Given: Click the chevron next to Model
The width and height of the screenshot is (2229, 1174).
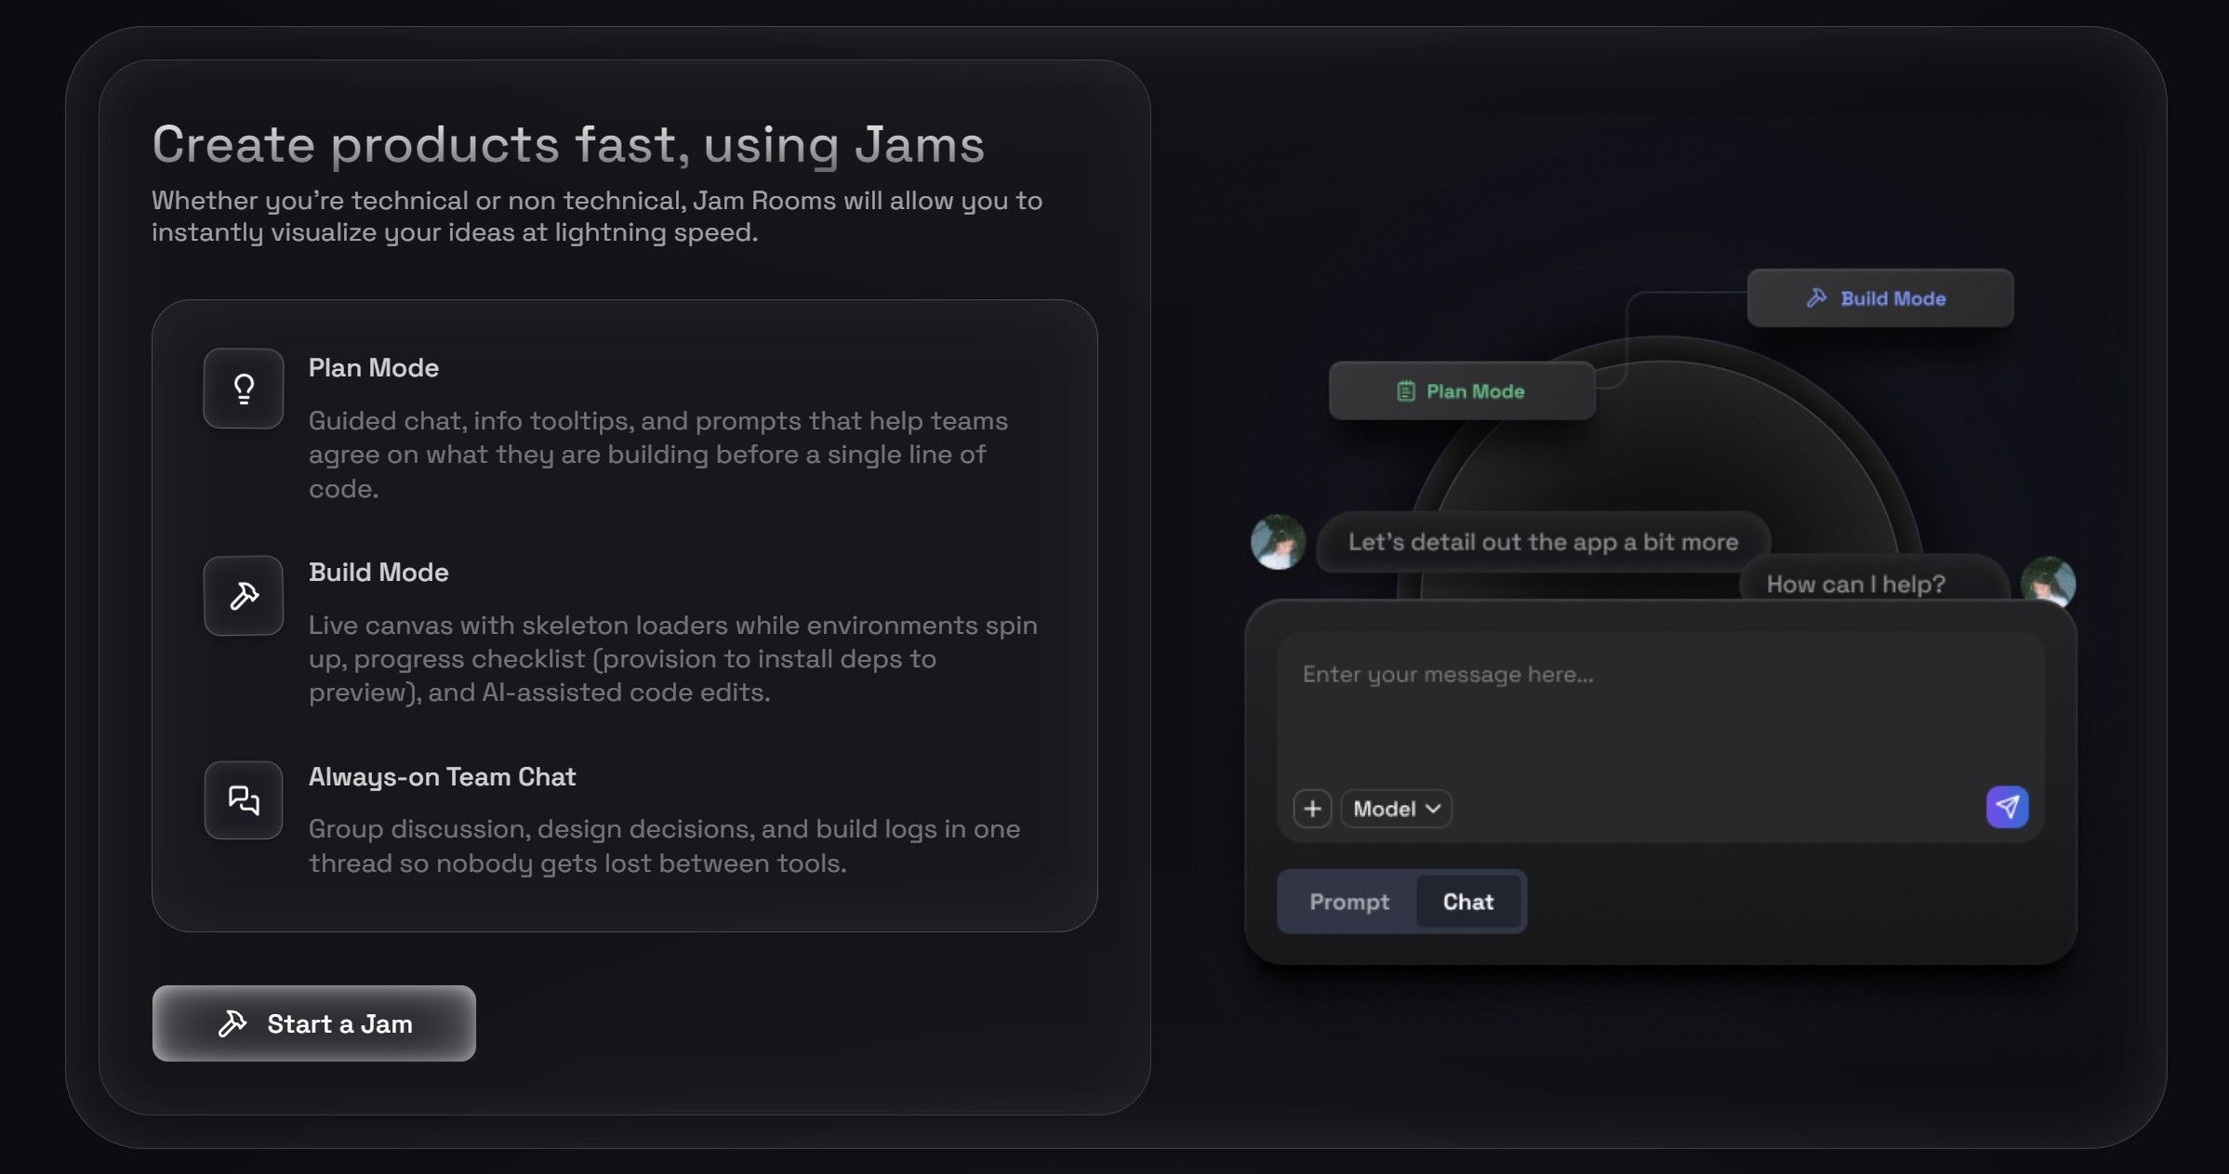Looking at the screenshot, I should click(x=1433, y=809).
